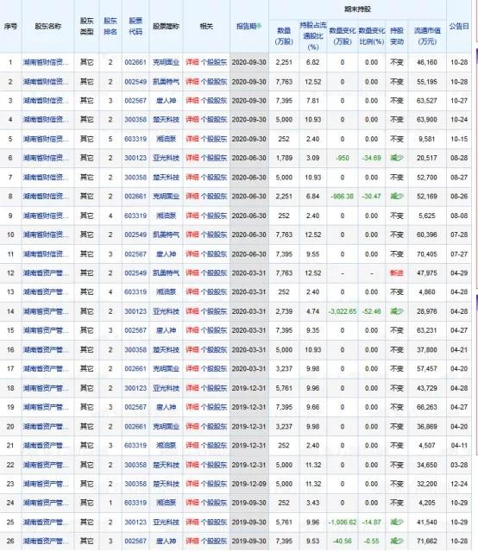Select market value 70,405 in row 11
478x551 pixels.
coord(427,254)
